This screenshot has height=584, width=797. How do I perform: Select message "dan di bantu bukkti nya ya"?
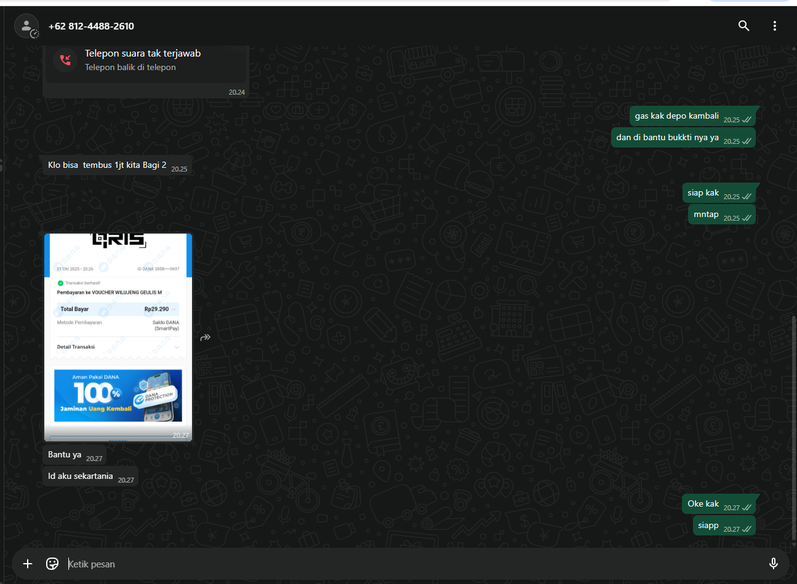coord(684,138)
